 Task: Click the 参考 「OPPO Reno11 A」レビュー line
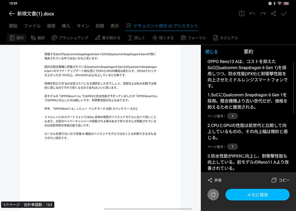coord(91,109)
